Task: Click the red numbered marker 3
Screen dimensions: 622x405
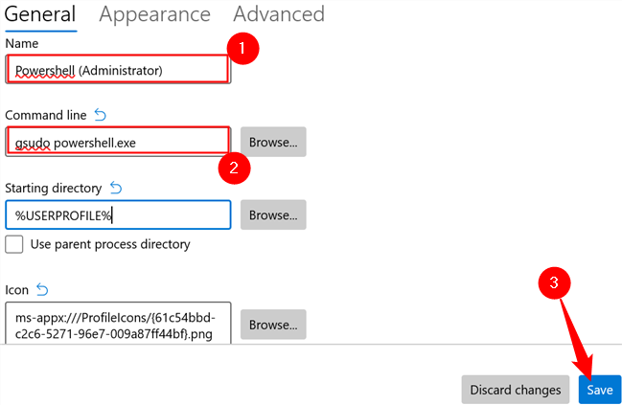Action: 554,283
